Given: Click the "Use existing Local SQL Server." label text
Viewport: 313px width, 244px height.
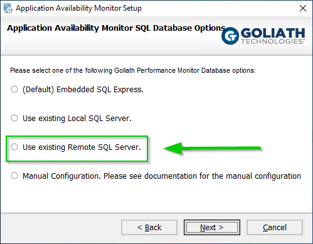Looking at the screenshot, I should 77,119.
